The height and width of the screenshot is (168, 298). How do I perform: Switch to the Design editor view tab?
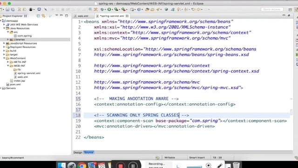pos(78,153)
